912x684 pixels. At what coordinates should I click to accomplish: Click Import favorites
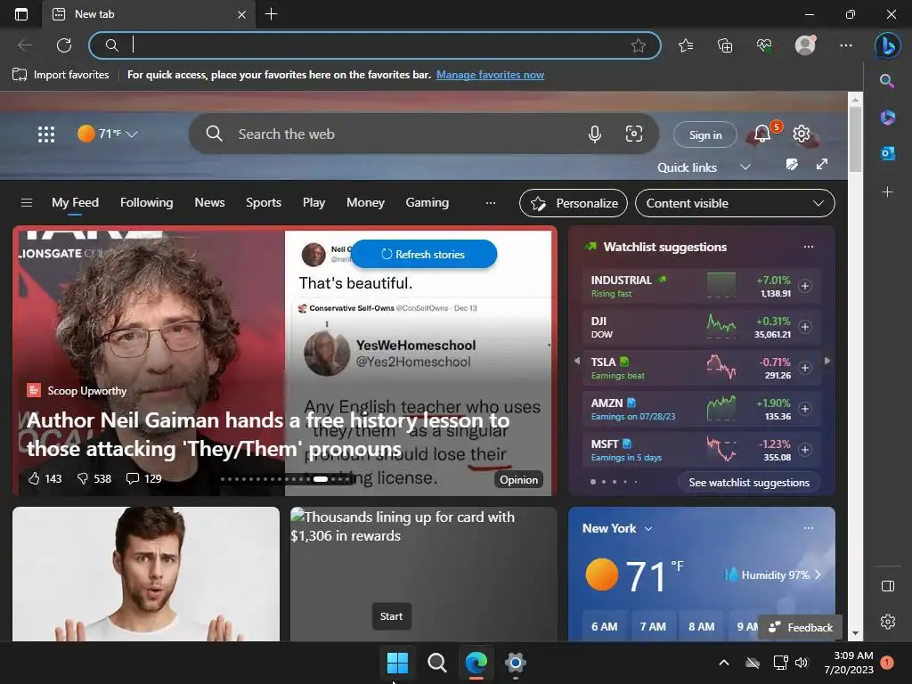61,75
